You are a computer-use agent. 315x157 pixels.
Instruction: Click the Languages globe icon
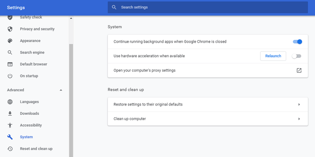coord(10,102)
